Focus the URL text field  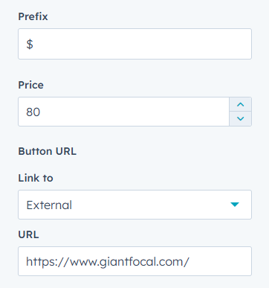pyautogui.click(x=134, y=261)
